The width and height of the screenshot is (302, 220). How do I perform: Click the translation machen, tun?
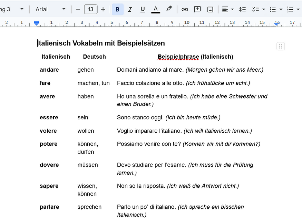click(94, 83)
